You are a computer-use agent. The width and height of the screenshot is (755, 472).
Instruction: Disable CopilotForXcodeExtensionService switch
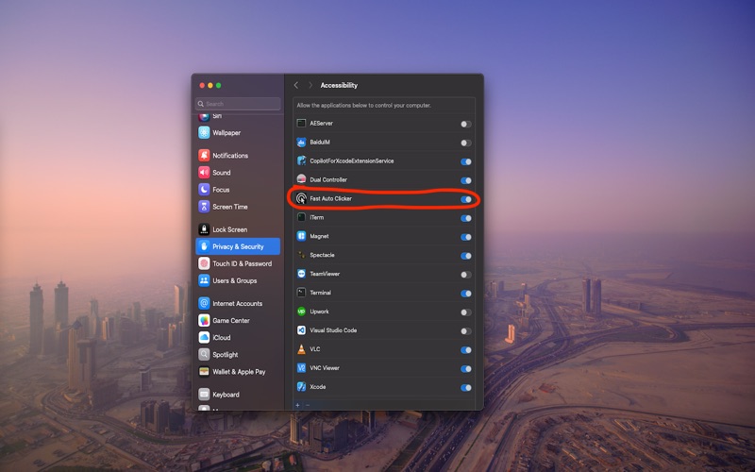click(465, 161)
